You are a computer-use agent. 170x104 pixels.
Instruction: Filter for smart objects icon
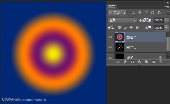coord(159,13)
